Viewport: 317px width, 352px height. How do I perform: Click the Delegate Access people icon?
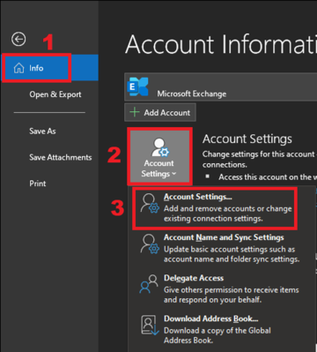click(149, 285)
